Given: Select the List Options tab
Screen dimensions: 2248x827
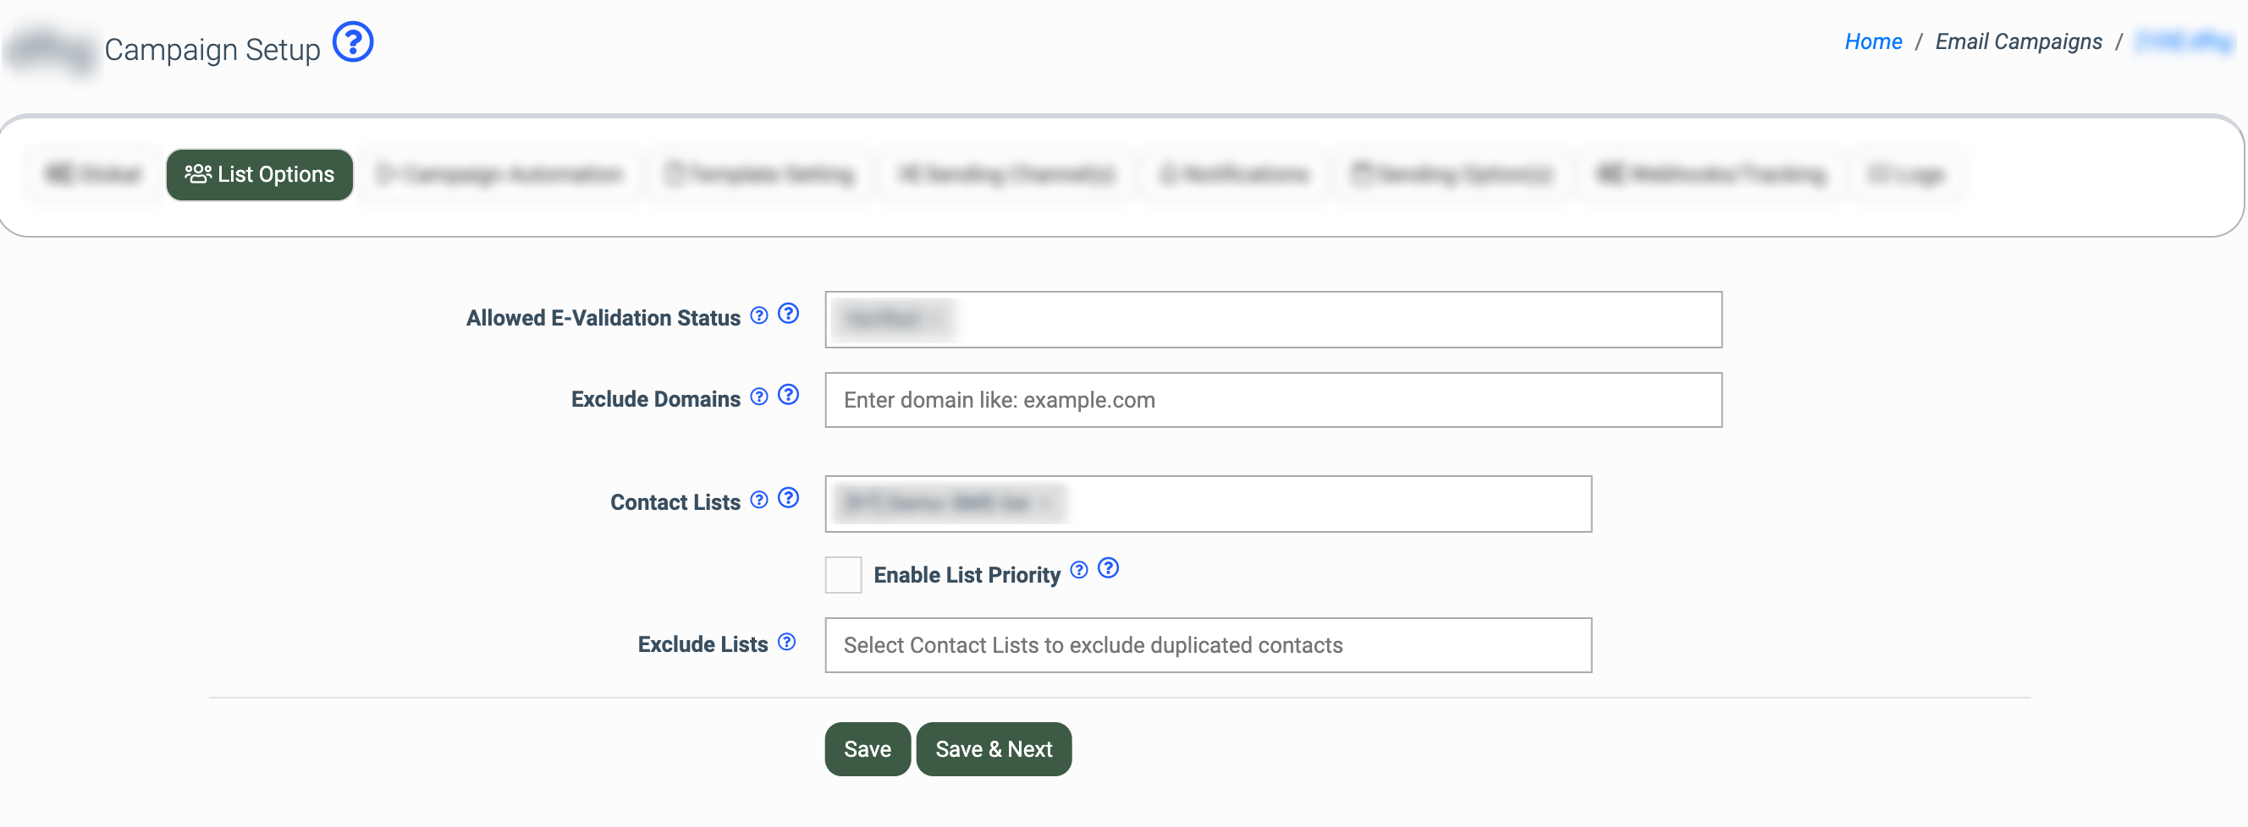Looking at the screenshot, I should (259, 174).
